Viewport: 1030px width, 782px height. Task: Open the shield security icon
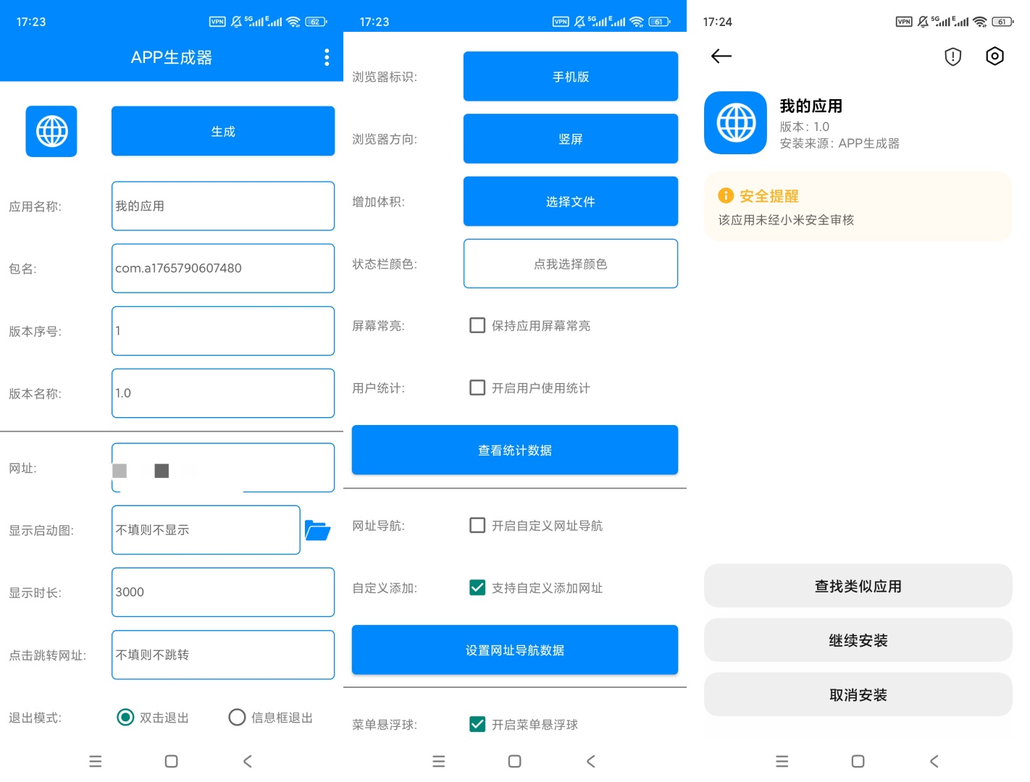point(952,56)
